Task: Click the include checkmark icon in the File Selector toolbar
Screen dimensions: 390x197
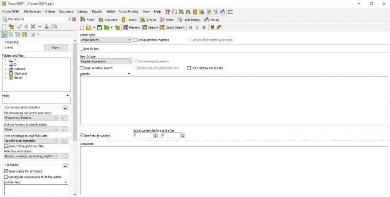Action: tap(19, 26)
